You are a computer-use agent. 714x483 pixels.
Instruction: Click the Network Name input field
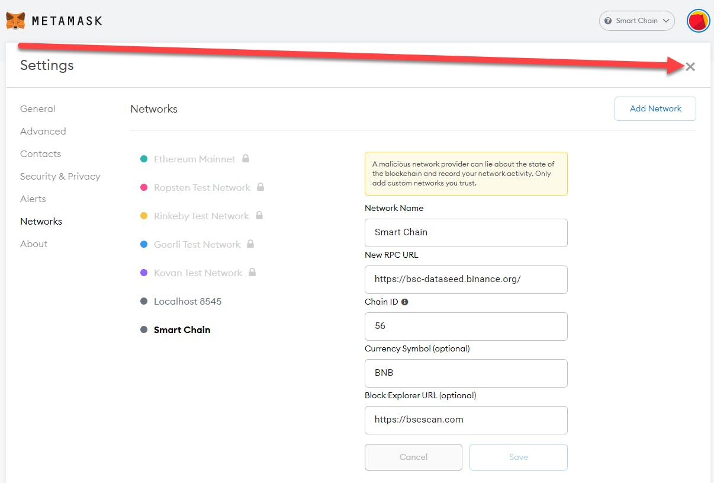466,232
